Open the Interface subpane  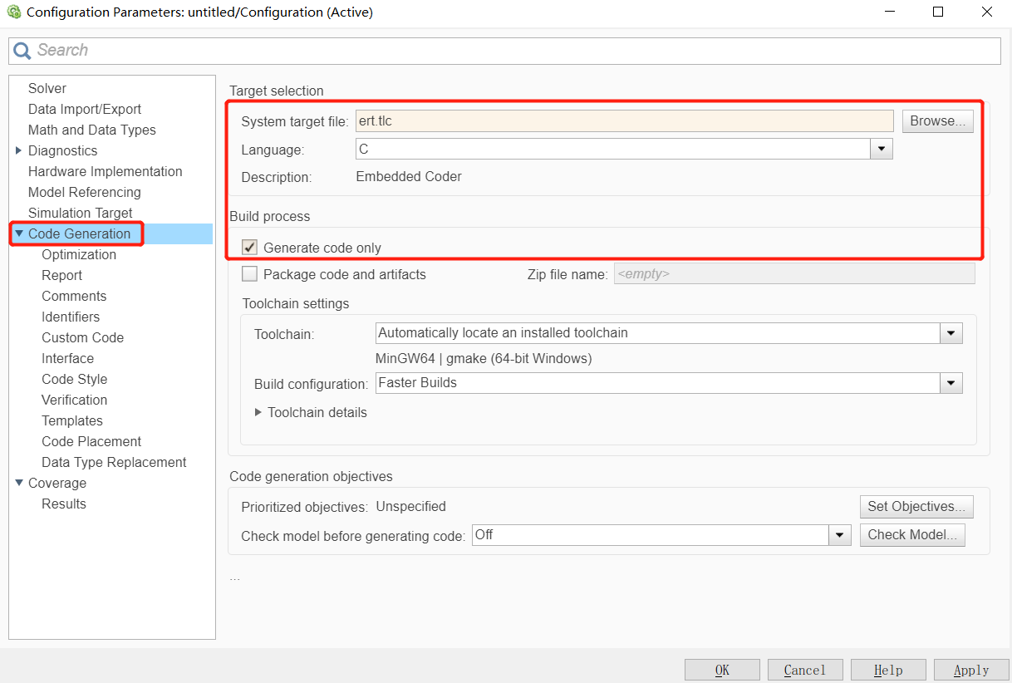[x=68, y=358]
